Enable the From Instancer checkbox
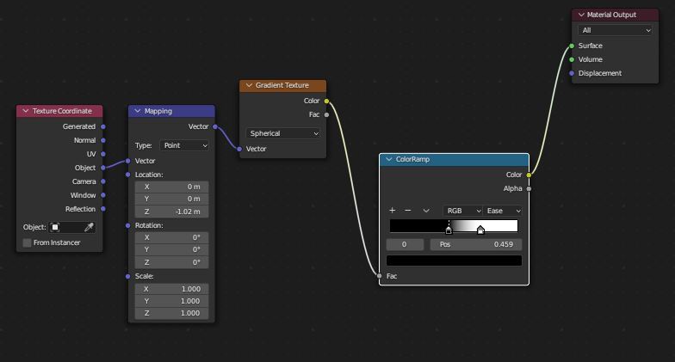Screen dimensions: 675x362 pos(27,242)
